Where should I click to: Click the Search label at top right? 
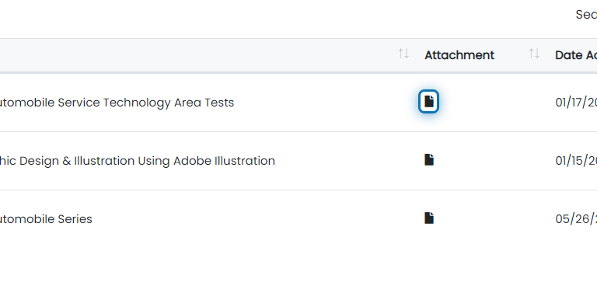pos(586,15)
